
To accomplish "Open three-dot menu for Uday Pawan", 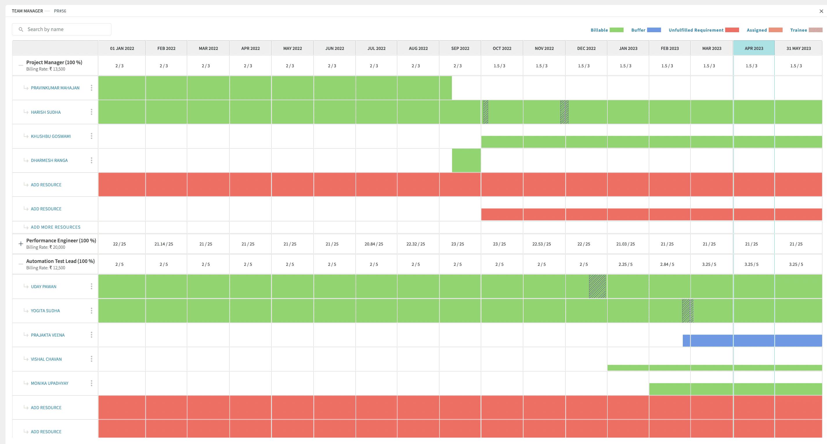I will (91, 286).
